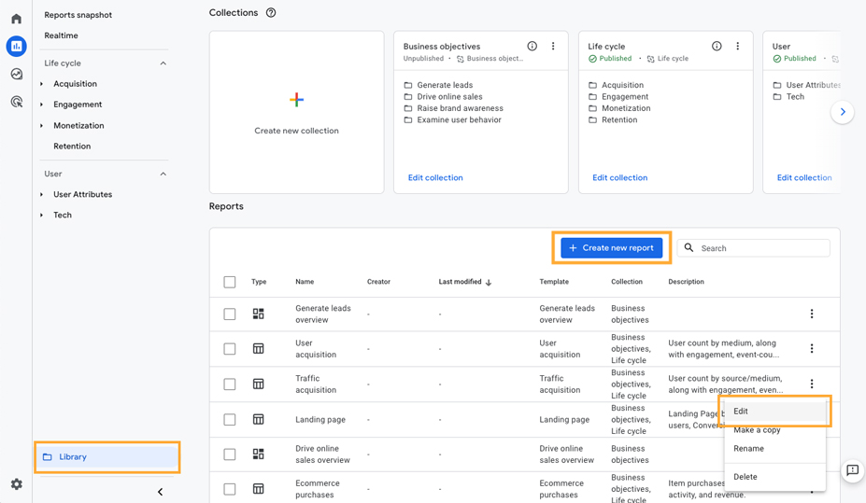Open more options for Generate leads overview row

coord(811,314)
